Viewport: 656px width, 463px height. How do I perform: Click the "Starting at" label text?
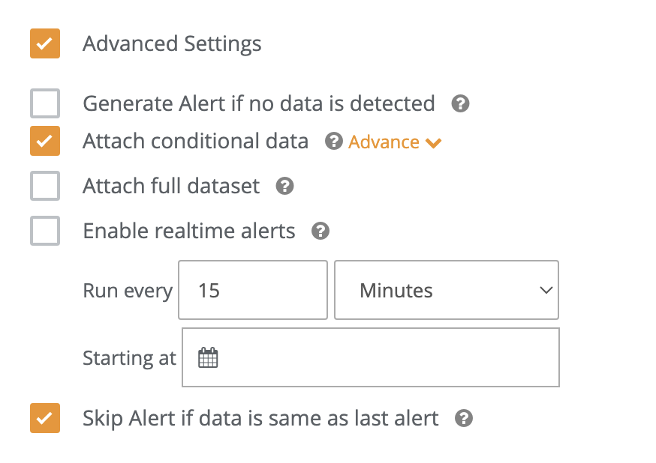click(x=129, y=358)
